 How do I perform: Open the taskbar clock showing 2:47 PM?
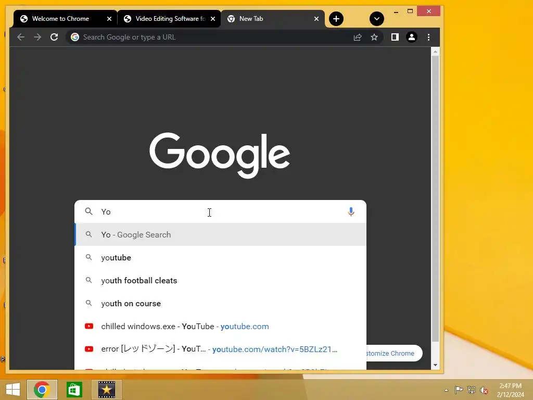point(510,390)
